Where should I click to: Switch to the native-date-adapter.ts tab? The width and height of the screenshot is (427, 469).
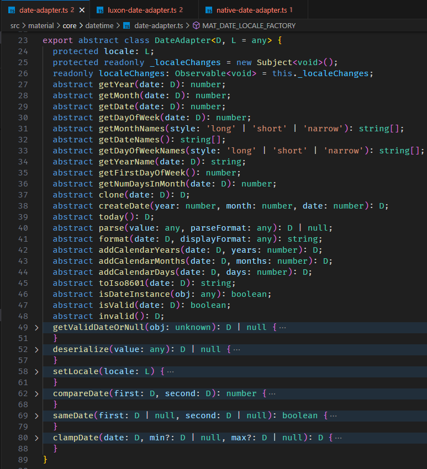(251, 10)
